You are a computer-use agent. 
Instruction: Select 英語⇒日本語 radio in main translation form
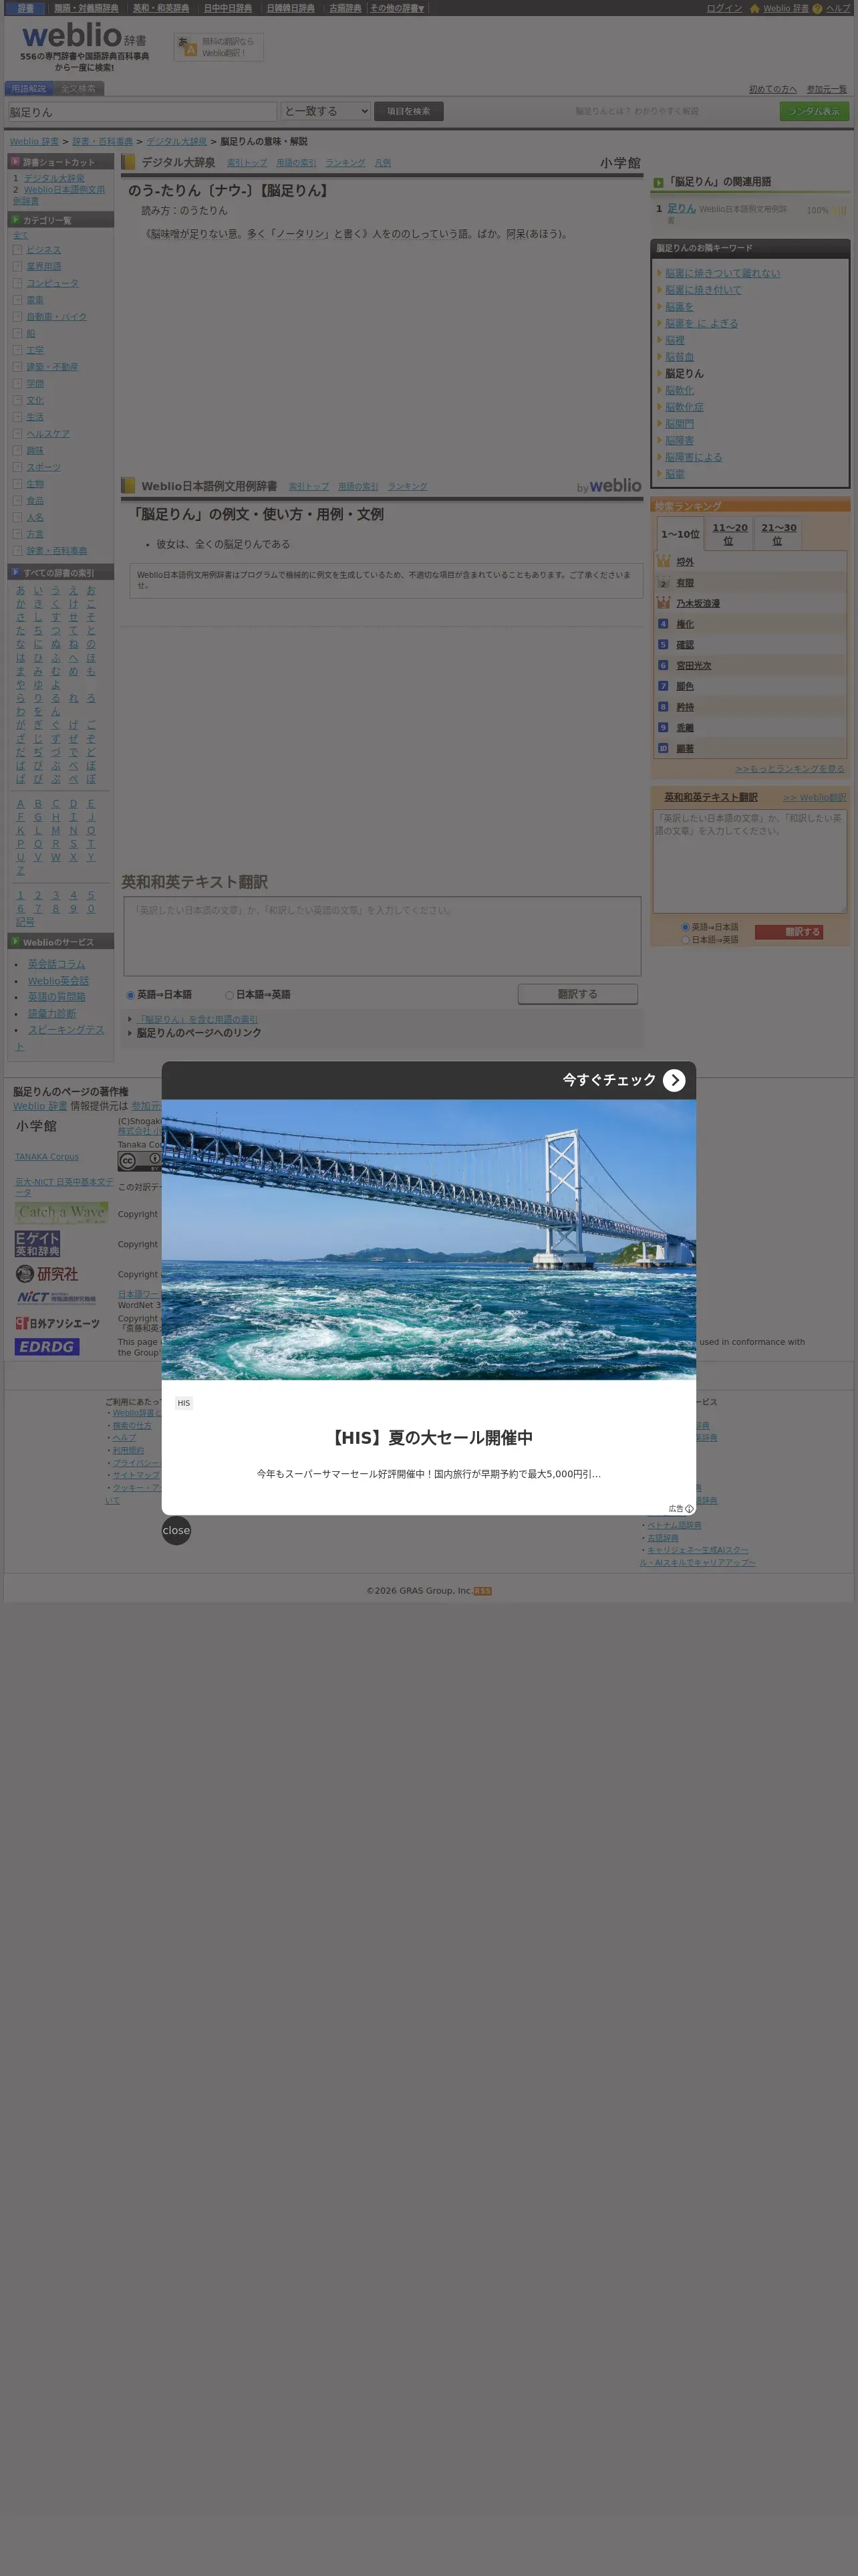[131, 995]
